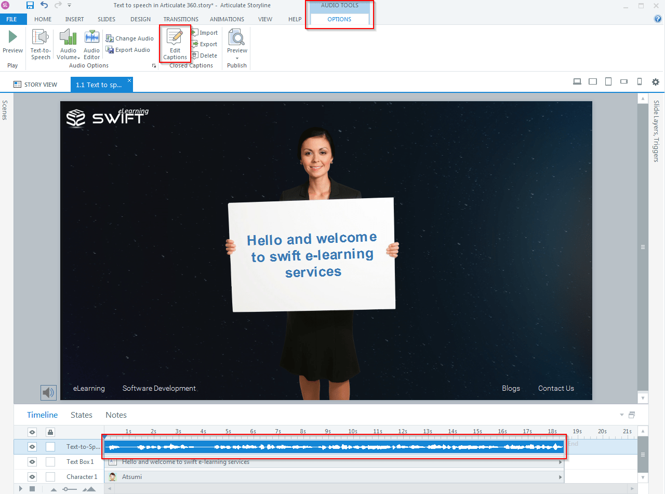
Task: Switch to the Timeline panel tab
Action: [43, 415]
